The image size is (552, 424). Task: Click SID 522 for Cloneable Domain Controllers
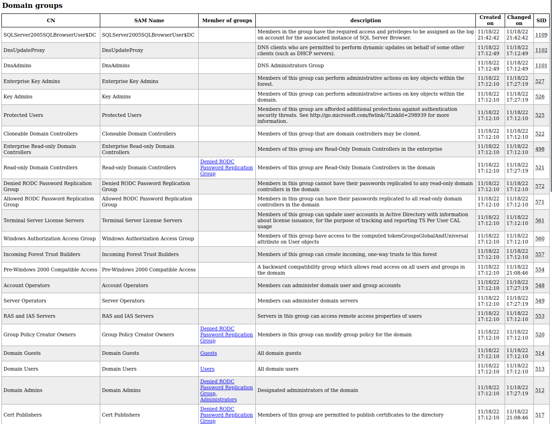(x=539, y=134)
